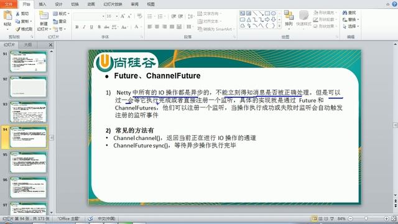Screen dimensions: 398x224
Task: Pick the text box shape
Action: (x=243, y=13)
